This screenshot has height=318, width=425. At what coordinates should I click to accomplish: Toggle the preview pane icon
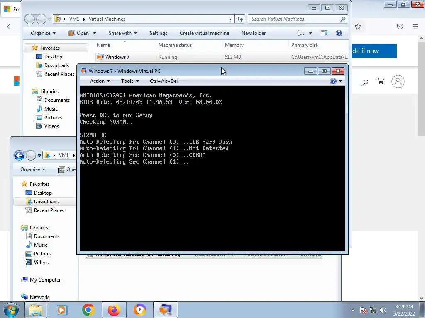324,33
